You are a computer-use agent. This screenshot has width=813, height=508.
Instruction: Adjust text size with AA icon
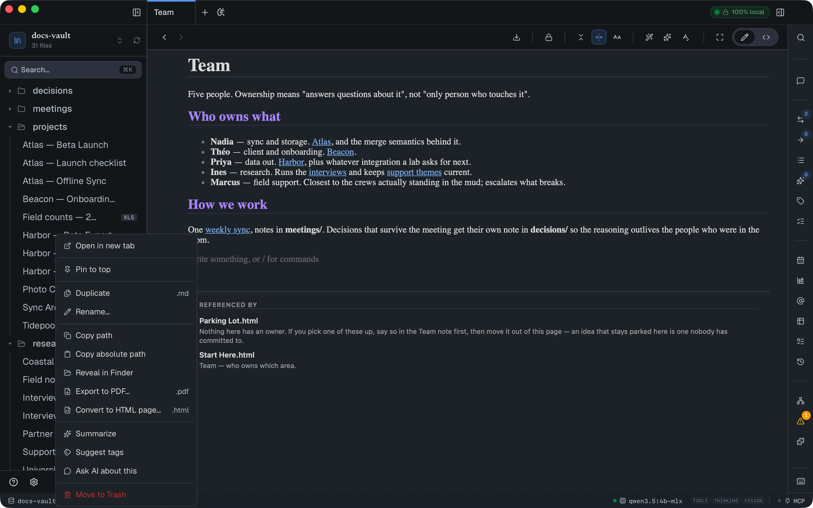coord(617,37)
